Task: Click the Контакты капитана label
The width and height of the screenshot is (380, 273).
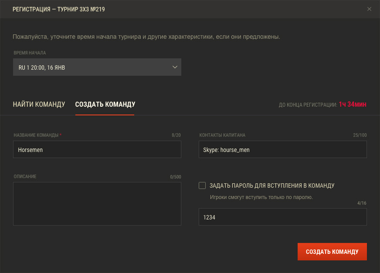Action: (x=222, y=135)
